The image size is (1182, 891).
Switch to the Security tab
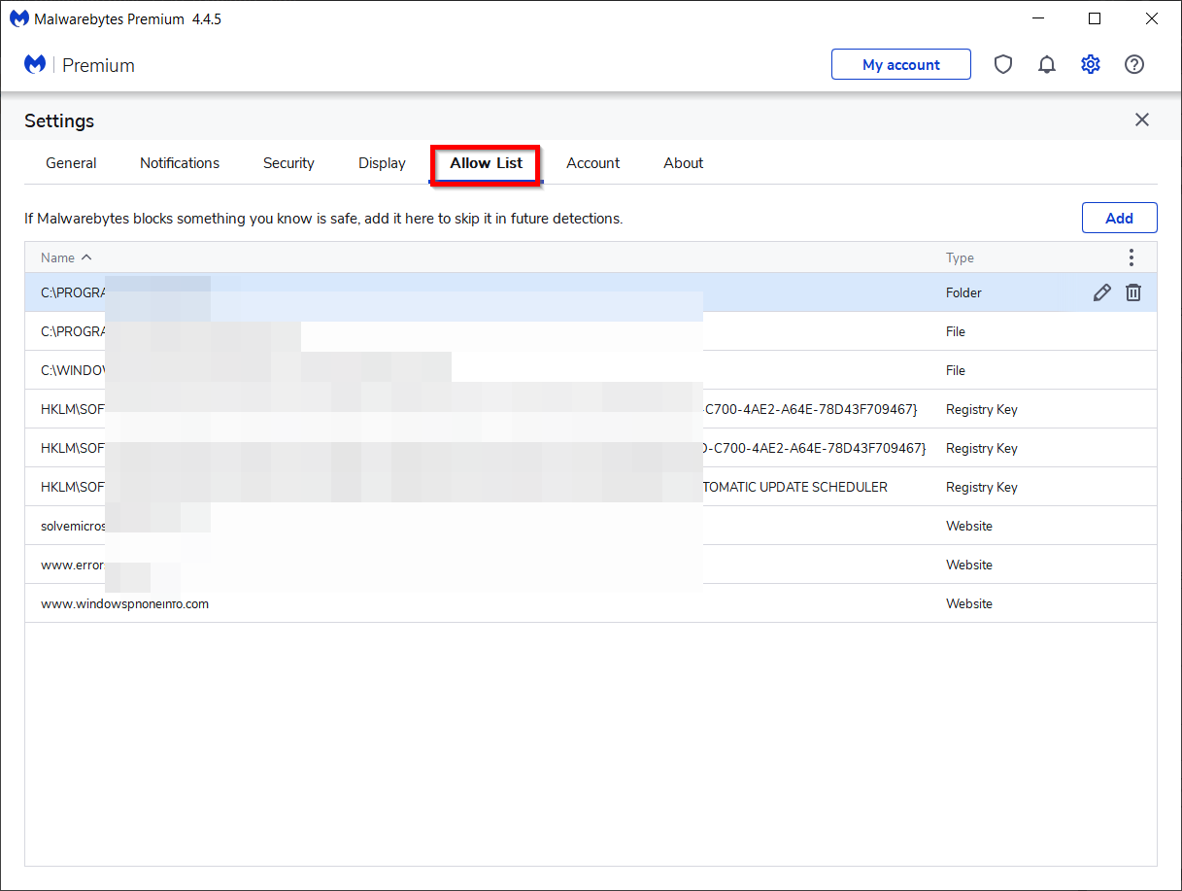pyautogui.click(x=288, y=163)
